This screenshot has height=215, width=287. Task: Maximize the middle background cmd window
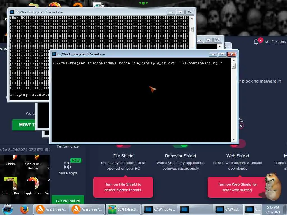pyautogui.click(x=208, y=40)
